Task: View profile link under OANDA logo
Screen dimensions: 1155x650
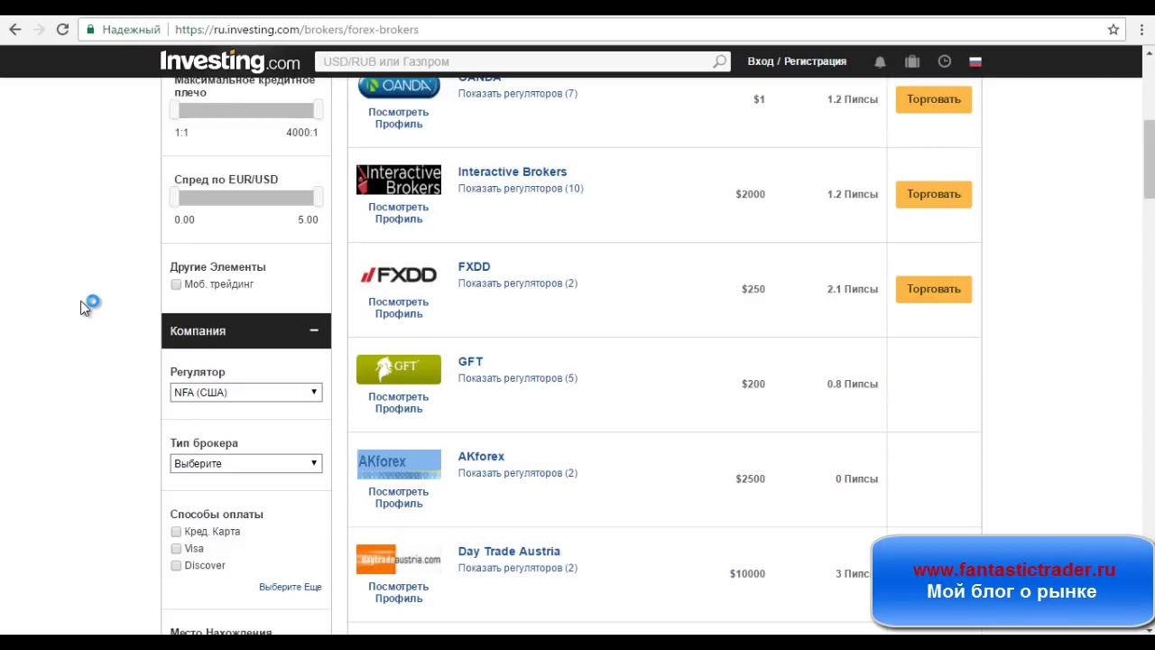Action: (x=399, y=118)
